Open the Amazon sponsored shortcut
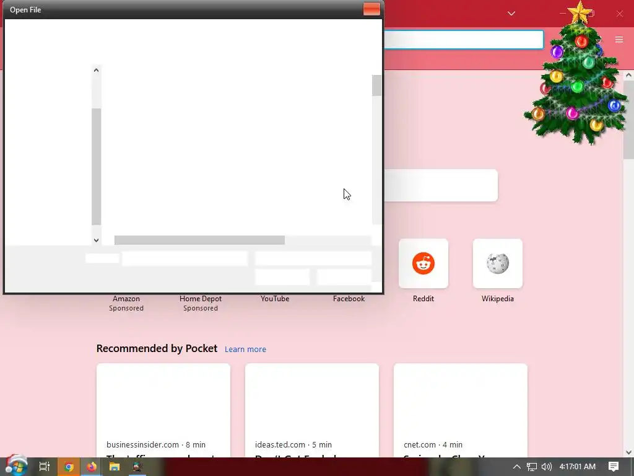The height and width of the screenshot is (476, 634). point(126,302)
